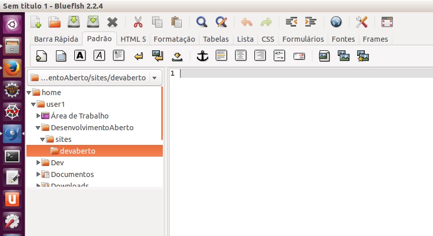
Task: Open Preferences wrench and screwdriver icon
Action: click(x=362, y=22)
